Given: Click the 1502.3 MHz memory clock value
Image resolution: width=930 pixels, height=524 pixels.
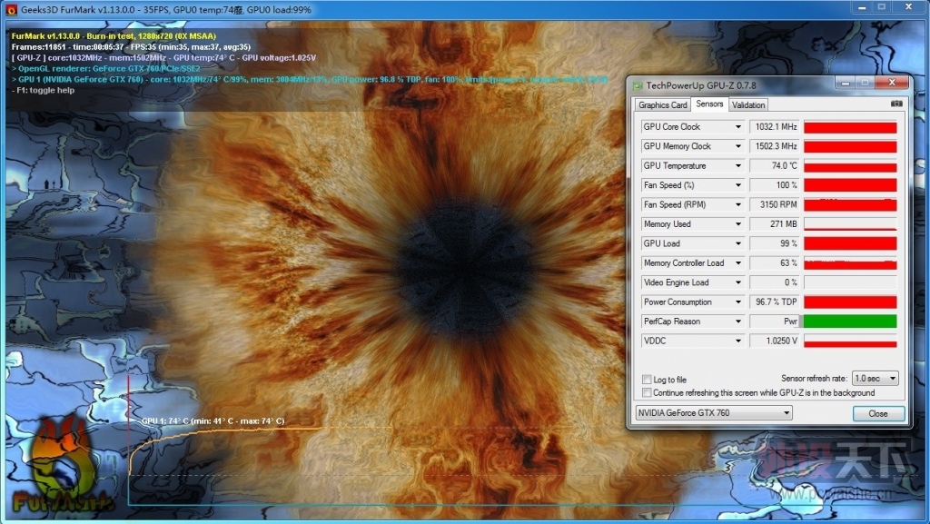Looking at the screenshot, I should (x=775, y=146).
